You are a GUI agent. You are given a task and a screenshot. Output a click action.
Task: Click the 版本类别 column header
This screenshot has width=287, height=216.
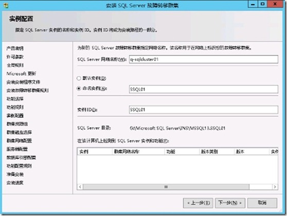217,152
